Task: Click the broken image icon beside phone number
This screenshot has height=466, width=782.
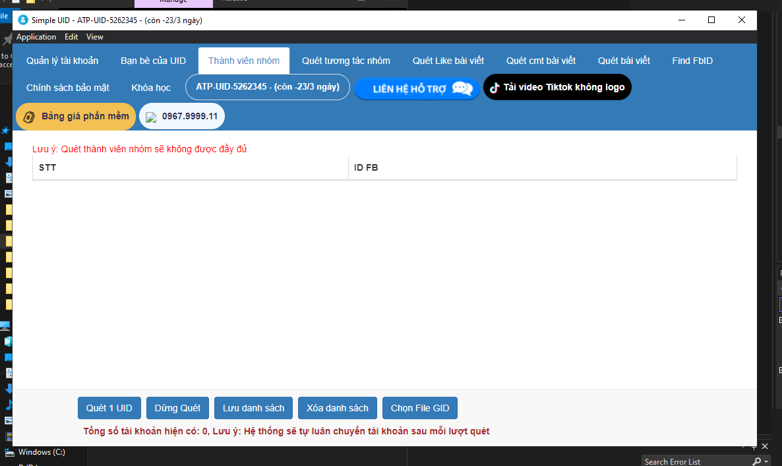Action: click(151, 117)
